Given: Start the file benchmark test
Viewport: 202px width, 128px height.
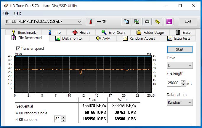Looking at the screenshot, I should 179,49.
